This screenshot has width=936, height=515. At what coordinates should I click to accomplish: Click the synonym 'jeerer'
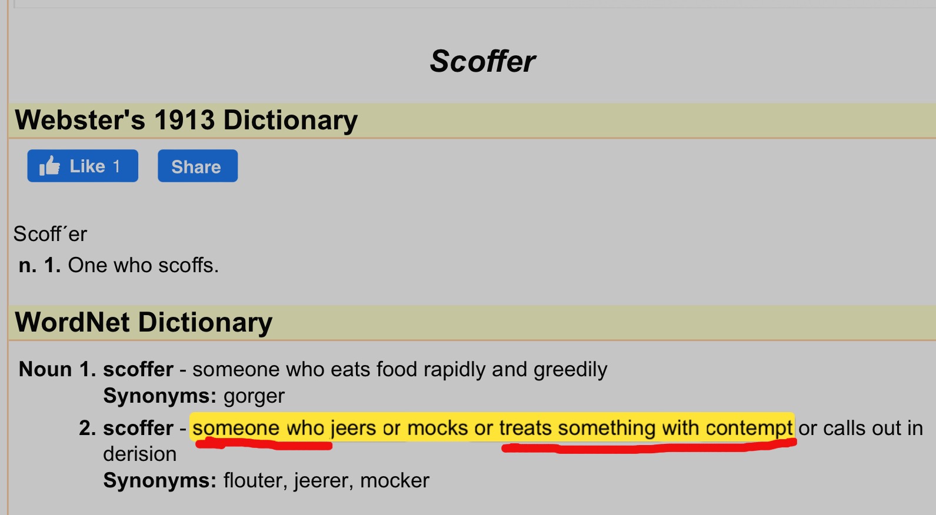(324, 480)
